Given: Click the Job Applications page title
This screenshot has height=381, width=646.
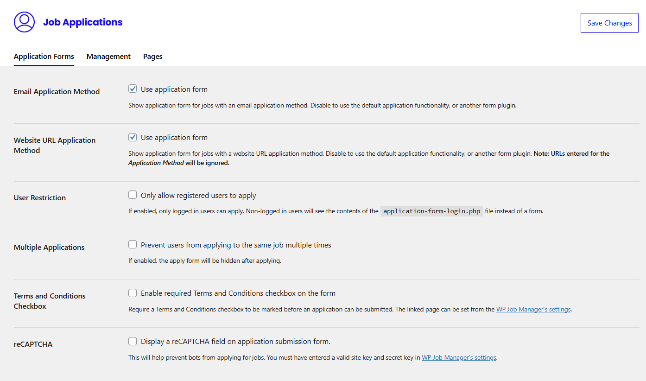Looking at the screenshot, I should (x=82, y=22).
